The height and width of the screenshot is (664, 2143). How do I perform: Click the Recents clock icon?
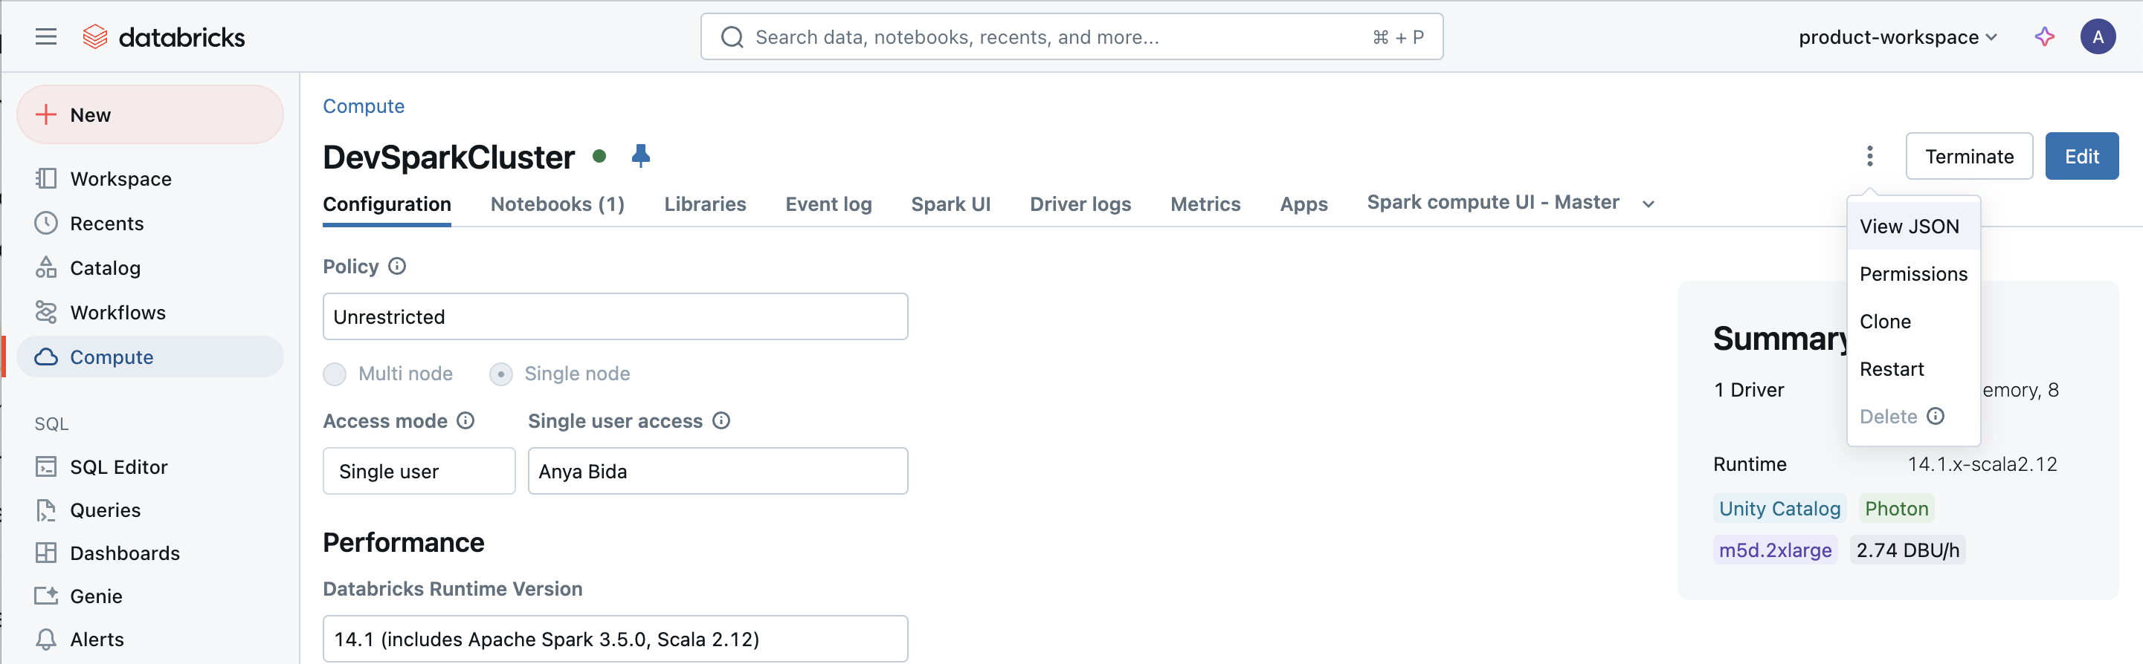46,223
